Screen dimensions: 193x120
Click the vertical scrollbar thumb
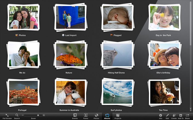191,23
